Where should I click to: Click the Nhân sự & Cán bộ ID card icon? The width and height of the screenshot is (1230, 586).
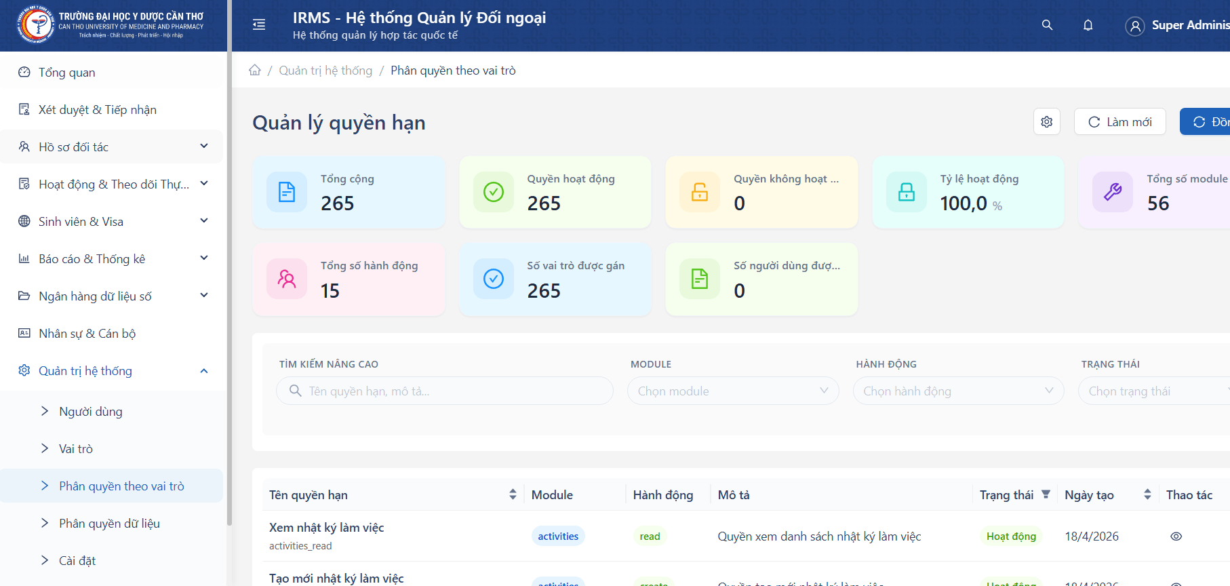pos(24,333)
